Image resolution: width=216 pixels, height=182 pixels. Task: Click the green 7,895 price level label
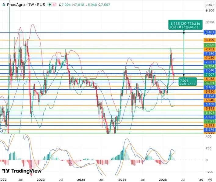[x=209, y=45]
